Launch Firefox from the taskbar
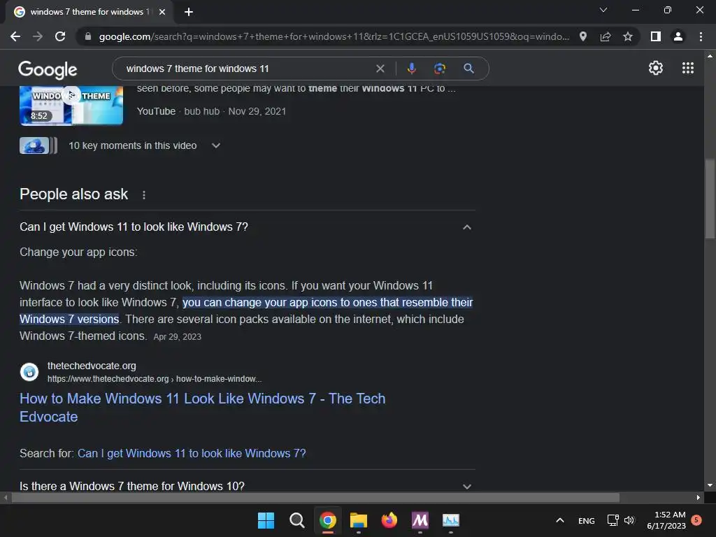716x537 pixels. (389, 520)
